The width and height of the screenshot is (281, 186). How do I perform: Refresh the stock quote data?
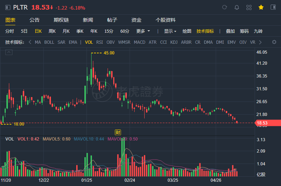coord(224,7)
